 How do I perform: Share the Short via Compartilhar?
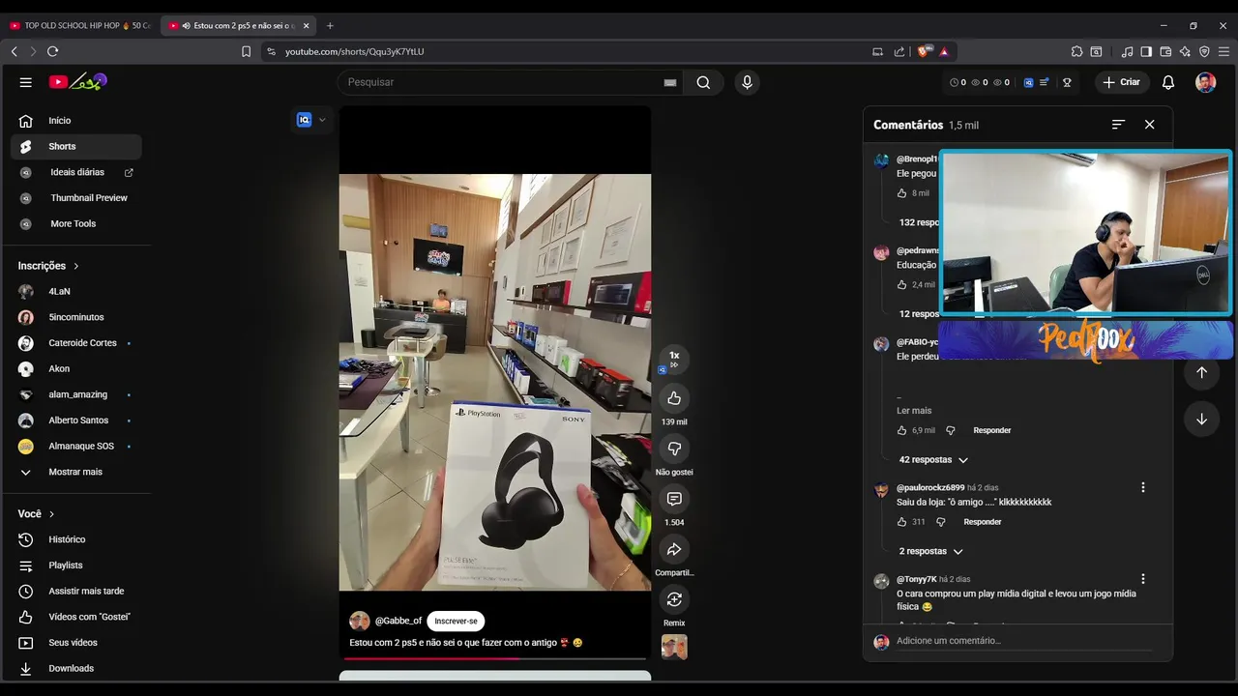coord(674,549)
